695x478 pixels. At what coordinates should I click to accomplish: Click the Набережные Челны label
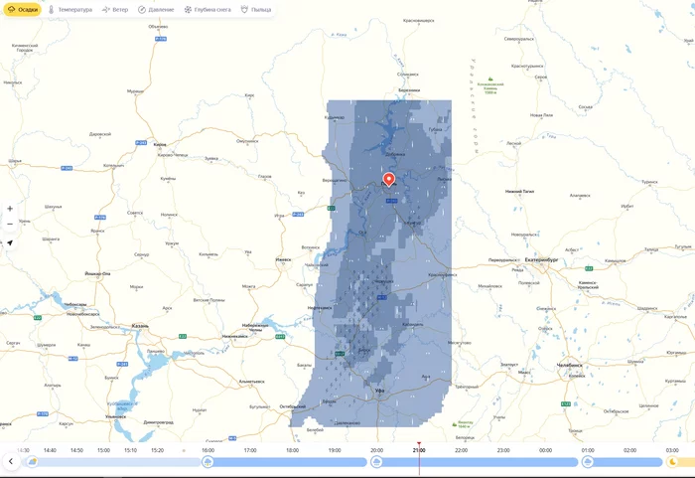coord(255,328)
